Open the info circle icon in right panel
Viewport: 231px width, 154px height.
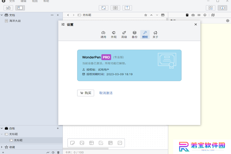coord(205,15)
